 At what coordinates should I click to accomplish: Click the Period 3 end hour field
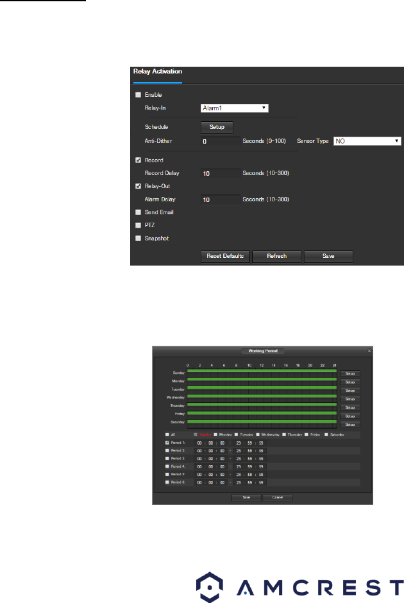tap(239, 459)
